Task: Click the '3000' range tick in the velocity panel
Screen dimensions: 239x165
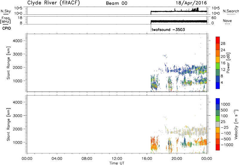Action: pos(18,116)
